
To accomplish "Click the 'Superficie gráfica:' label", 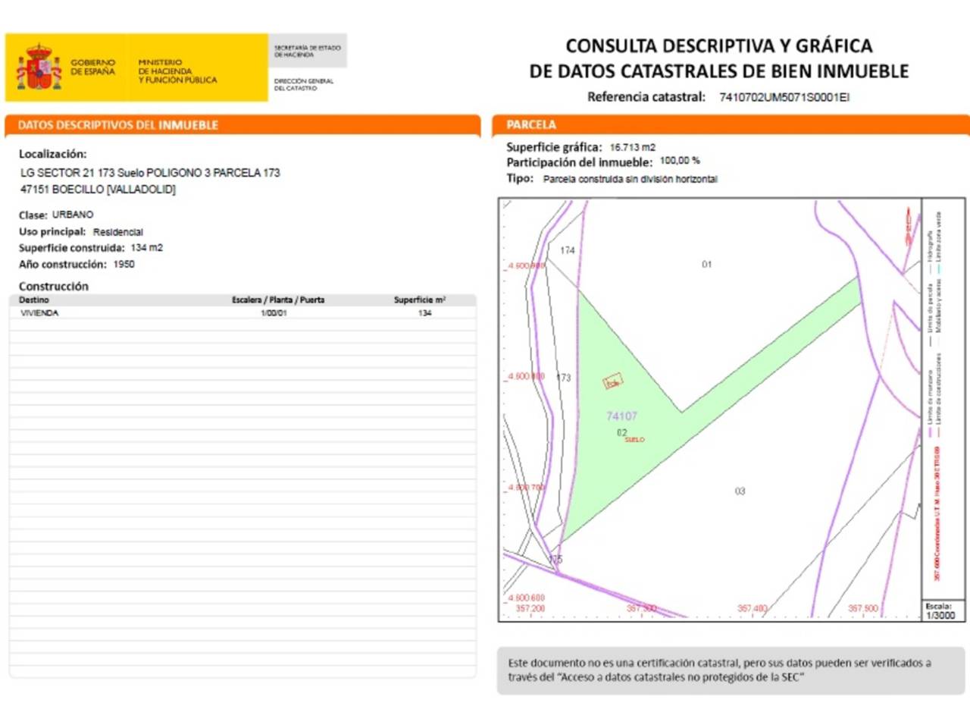I will tap(554, 147).
